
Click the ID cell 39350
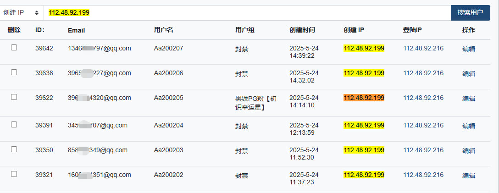pos(44,150)
